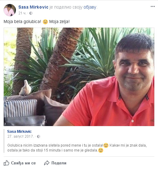Open Sasa Mirkovic's profile picture avatar
Viewport: 158px width, 169px height.
click(x=10, y=10)
